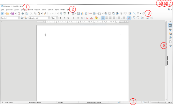Toggle formatting marks pilcrow icon
173x105 pixels.
point(69,13)
